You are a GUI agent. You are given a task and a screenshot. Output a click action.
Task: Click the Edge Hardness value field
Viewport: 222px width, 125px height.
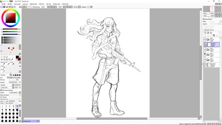[15, 95]
